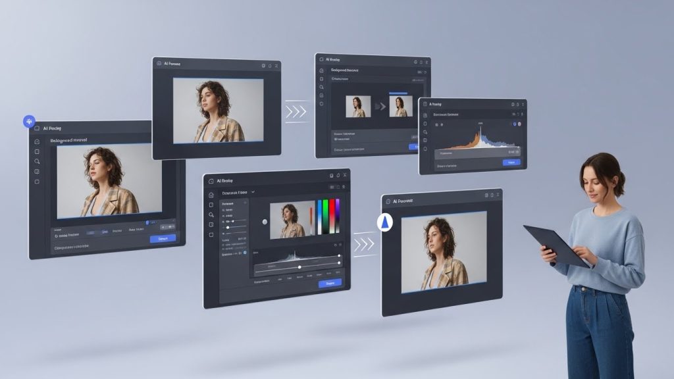Open the export icon atop the AI Braig window

(331, 174)
